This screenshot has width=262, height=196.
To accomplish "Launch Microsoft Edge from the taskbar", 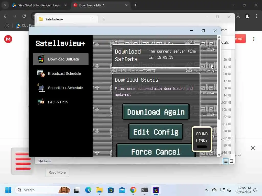I will (88, 190).
